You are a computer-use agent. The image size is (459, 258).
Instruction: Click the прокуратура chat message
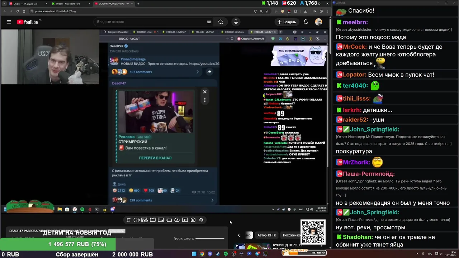354,151
